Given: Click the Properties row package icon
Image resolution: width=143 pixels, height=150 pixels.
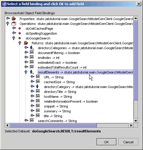Looking at the screenshot, I should point(14,19).
